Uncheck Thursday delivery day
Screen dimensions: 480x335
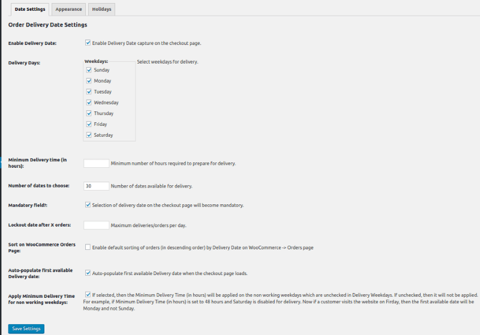click(x=89, y=113)
